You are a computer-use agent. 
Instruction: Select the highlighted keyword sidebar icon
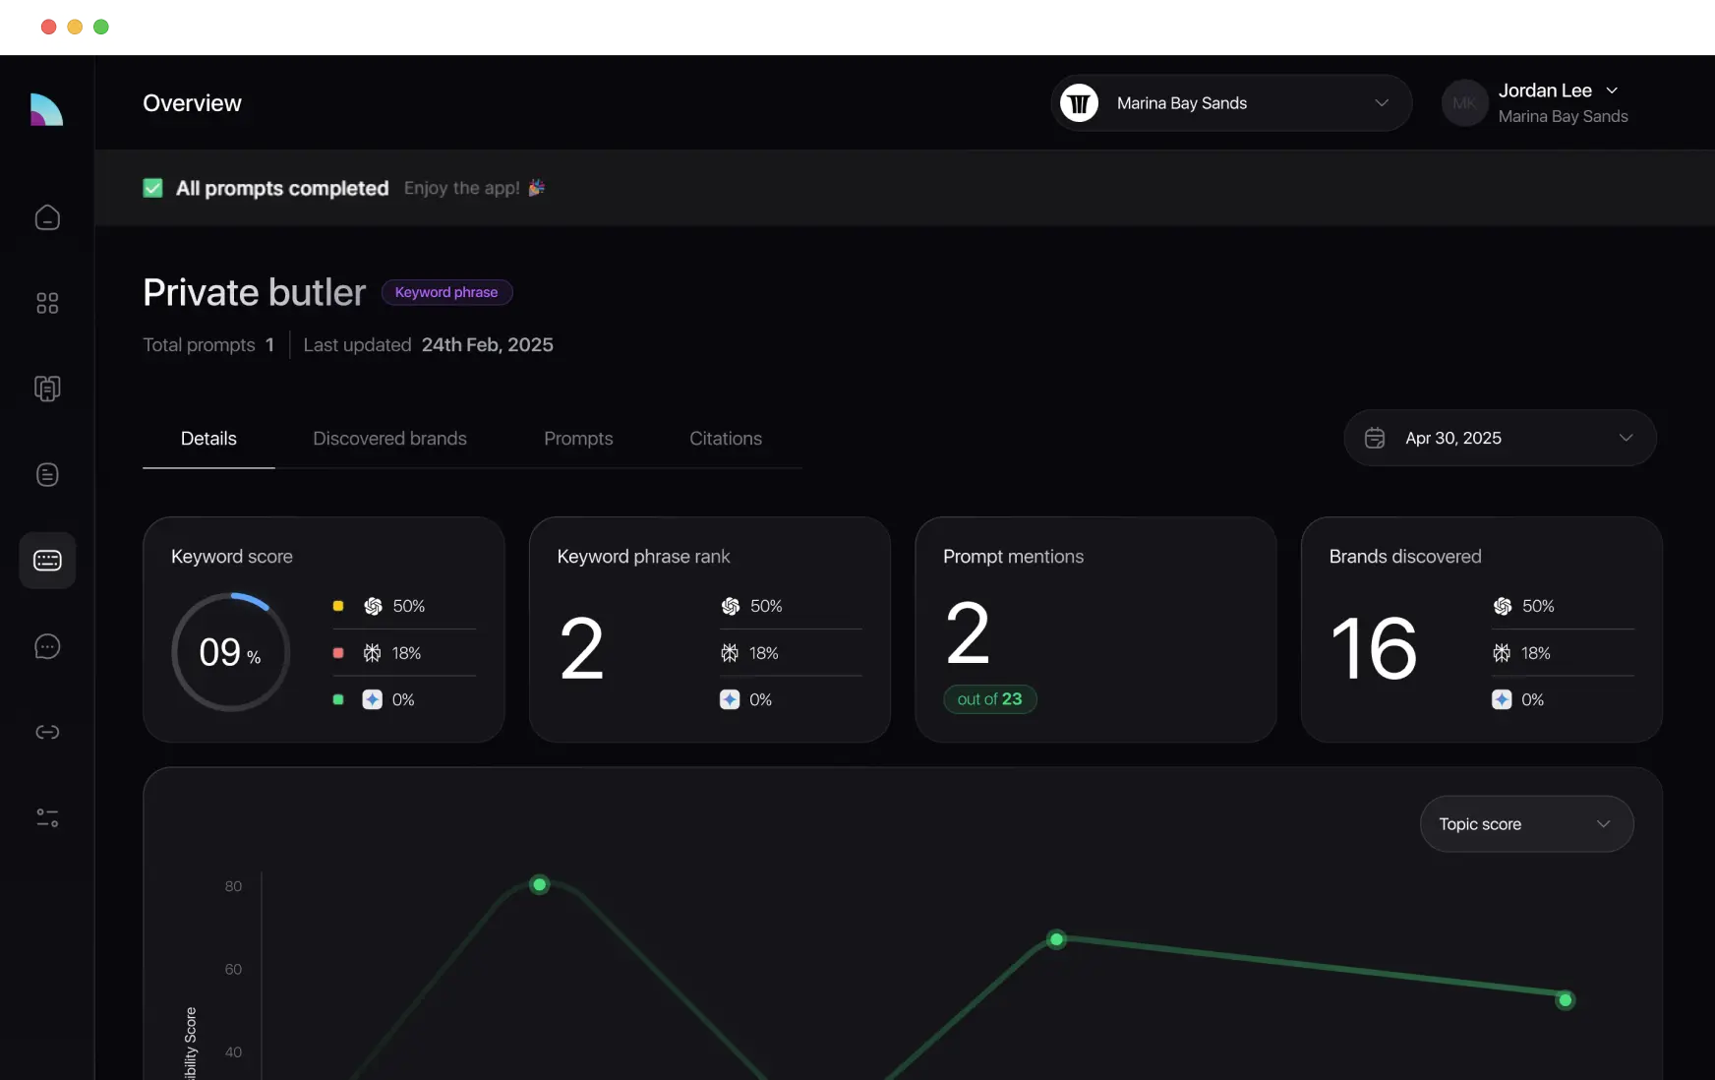[x=47, y=561]
